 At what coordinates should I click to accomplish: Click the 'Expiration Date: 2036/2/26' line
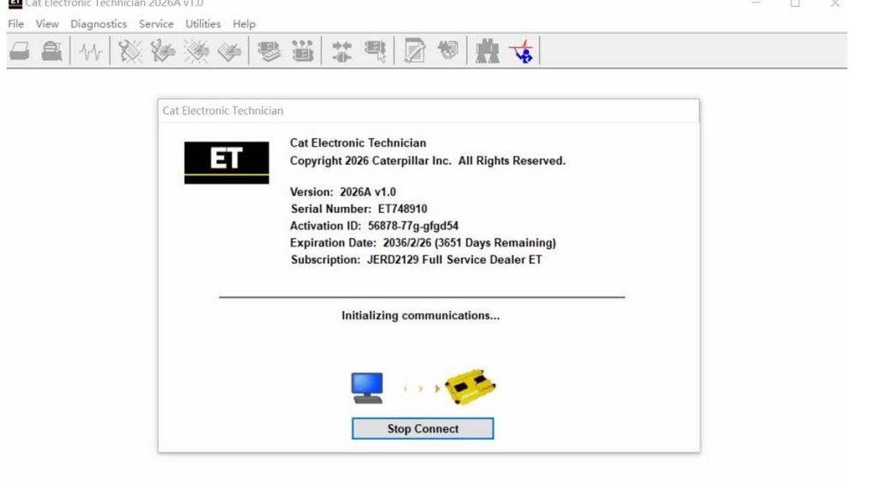point(422,243)
